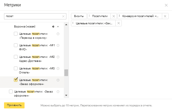Image resolution: width=172 pixels, height=111 pixels.
Task: Open help icon for «№3 Оплата» metric
Action: coord(58,69)
